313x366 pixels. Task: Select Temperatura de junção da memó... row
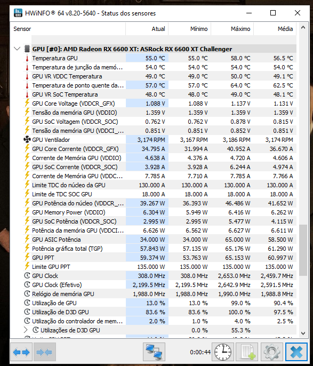77,67
